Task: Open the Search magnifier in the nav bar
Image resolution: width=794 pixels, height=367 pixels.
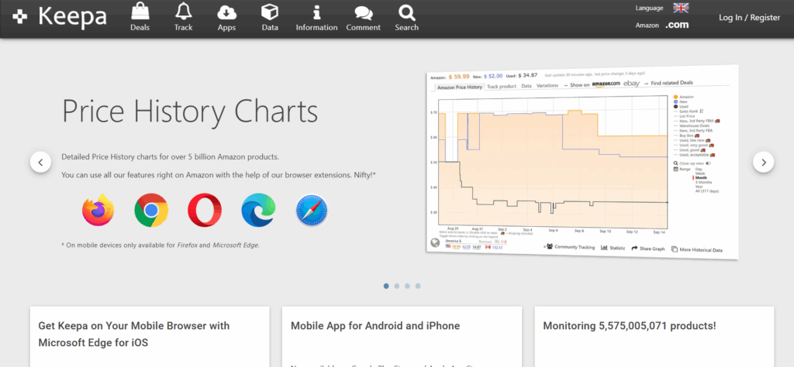Action: coord(406,18)
